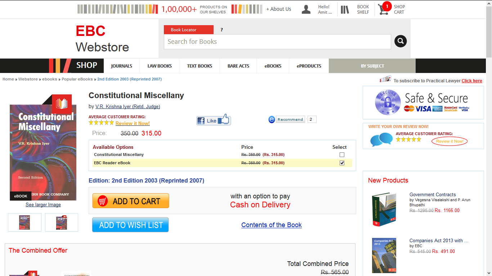Screen dimensions: 492x276
Task: Click the + About Us link
Action: pyautogui.click(x=279, y=9)
